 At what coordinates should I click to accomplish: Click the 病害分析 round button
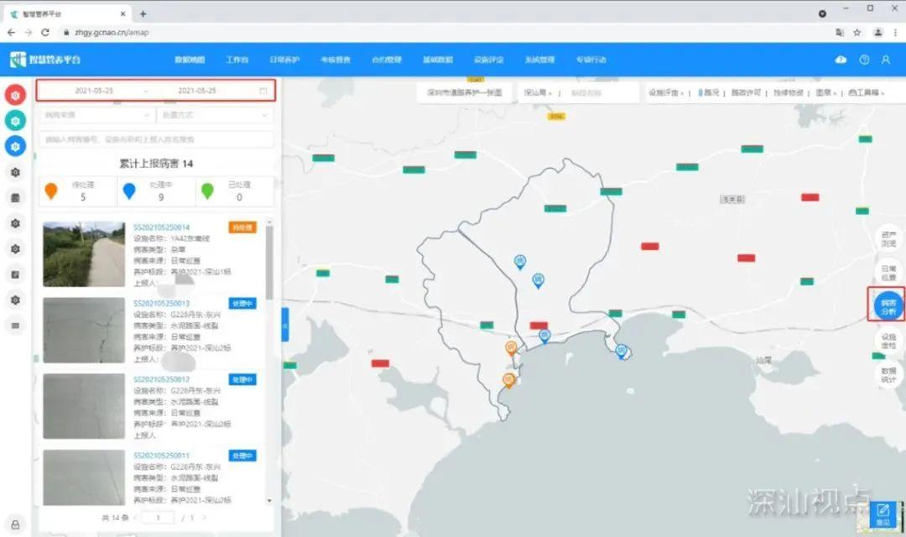tap(887, 305)
